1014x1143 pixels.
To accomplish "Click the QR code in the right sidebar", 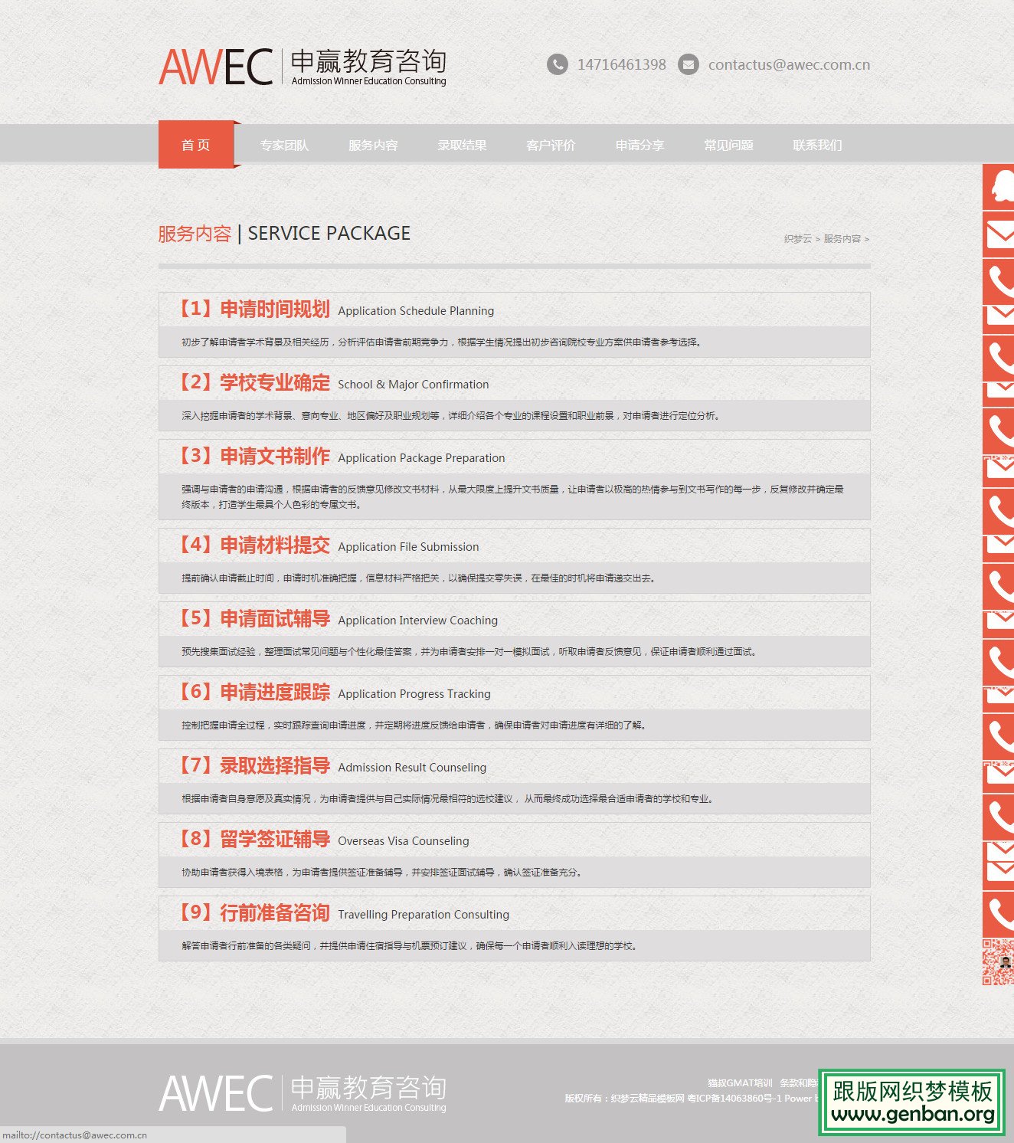I will [x=998, y=961].
